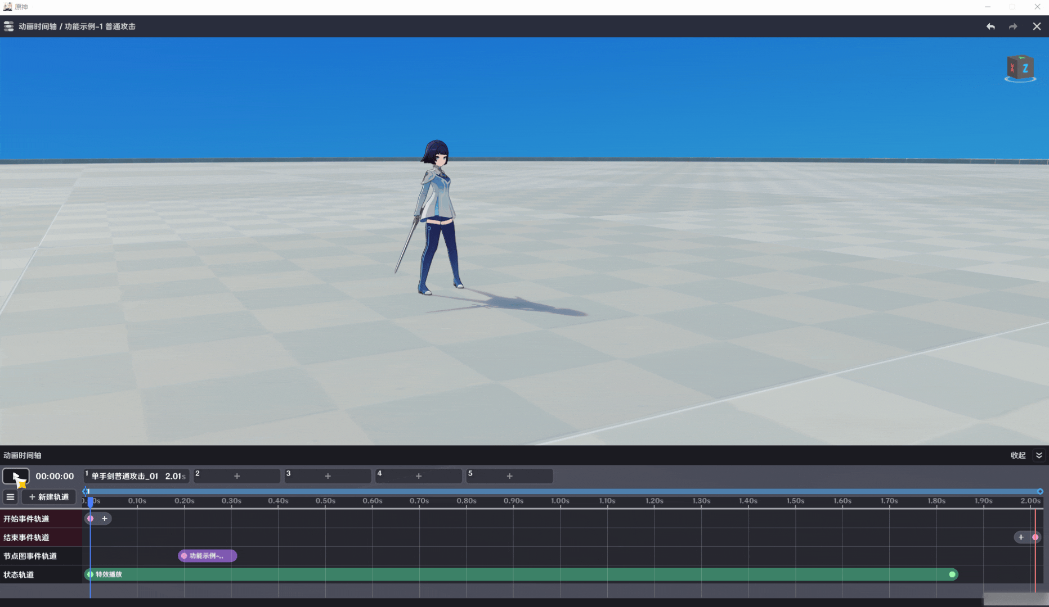The image size is (1049, 607).
Task: Collapse the timeline panel with double chevron
Action: pos(1039,455)
